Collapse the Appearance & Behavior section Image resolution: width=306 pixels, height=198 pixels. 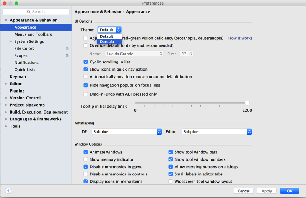(x=6, y=20)
